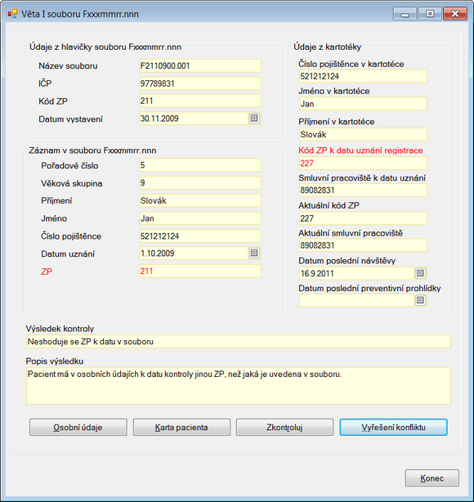474x502 pixels.
Task: Click the application icon in title bar
Action: 12,14
